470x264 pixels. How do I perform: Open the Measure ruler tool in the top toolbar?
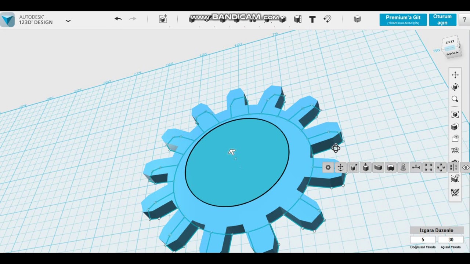click(297, 19)
